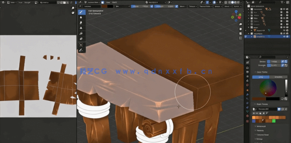
Task: Open the Tool properties tab
Action: (247, 62)
